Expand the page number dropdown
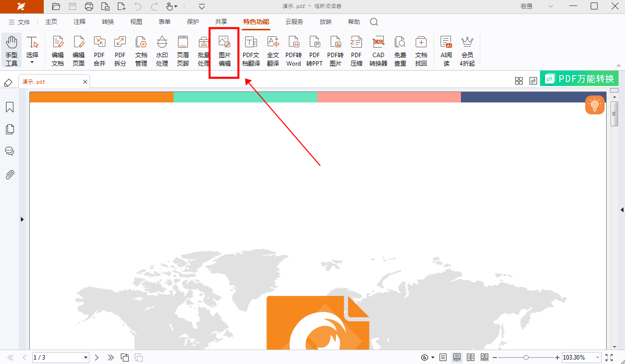Image resolution: width=625 pixels, height=364 pixels. pyautogui.click(x=86, y=358)
